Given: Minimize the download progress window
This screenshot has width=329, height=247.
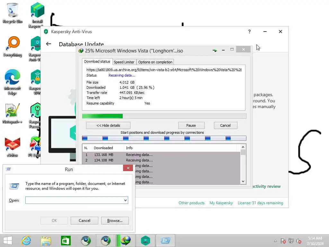Looking at the screenshot, I should point(223,50).
